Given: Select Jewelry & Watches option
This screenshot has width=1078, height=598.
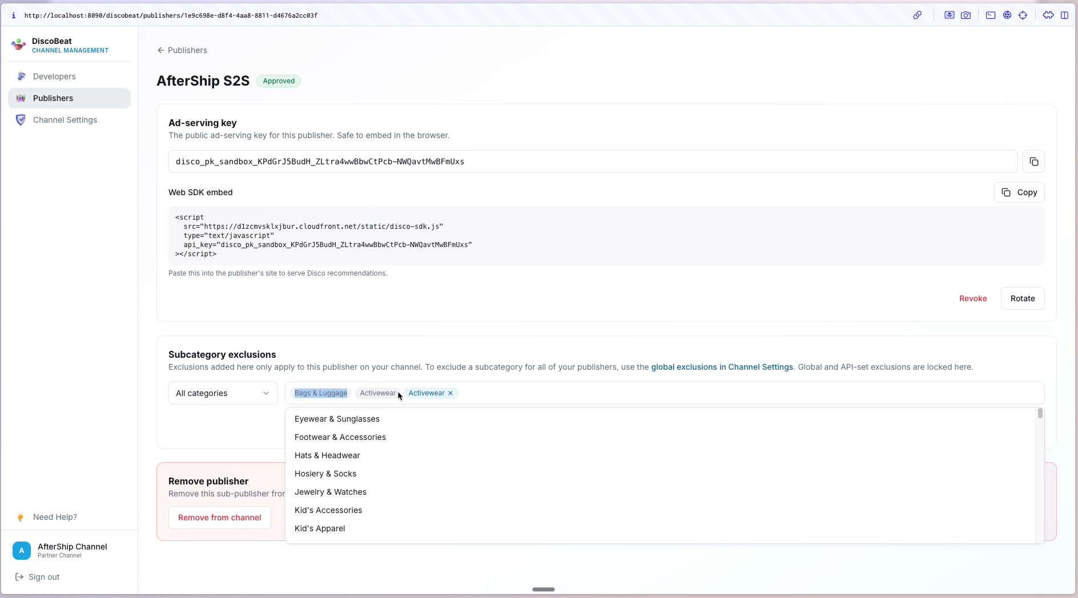Looking at the screenshot, I should 661,492.
